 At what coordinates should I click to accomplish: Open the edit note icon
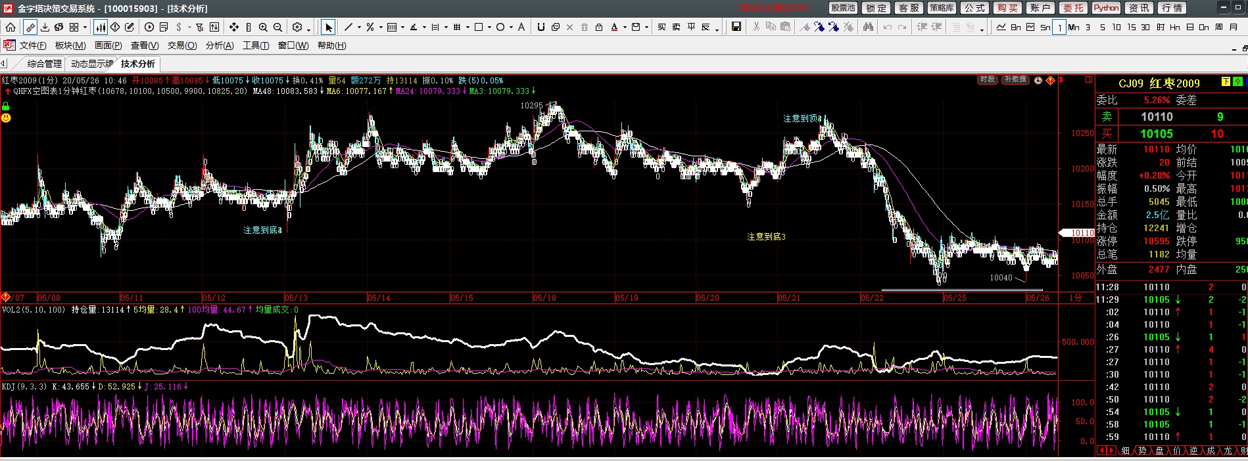click(x=130, y=27)
